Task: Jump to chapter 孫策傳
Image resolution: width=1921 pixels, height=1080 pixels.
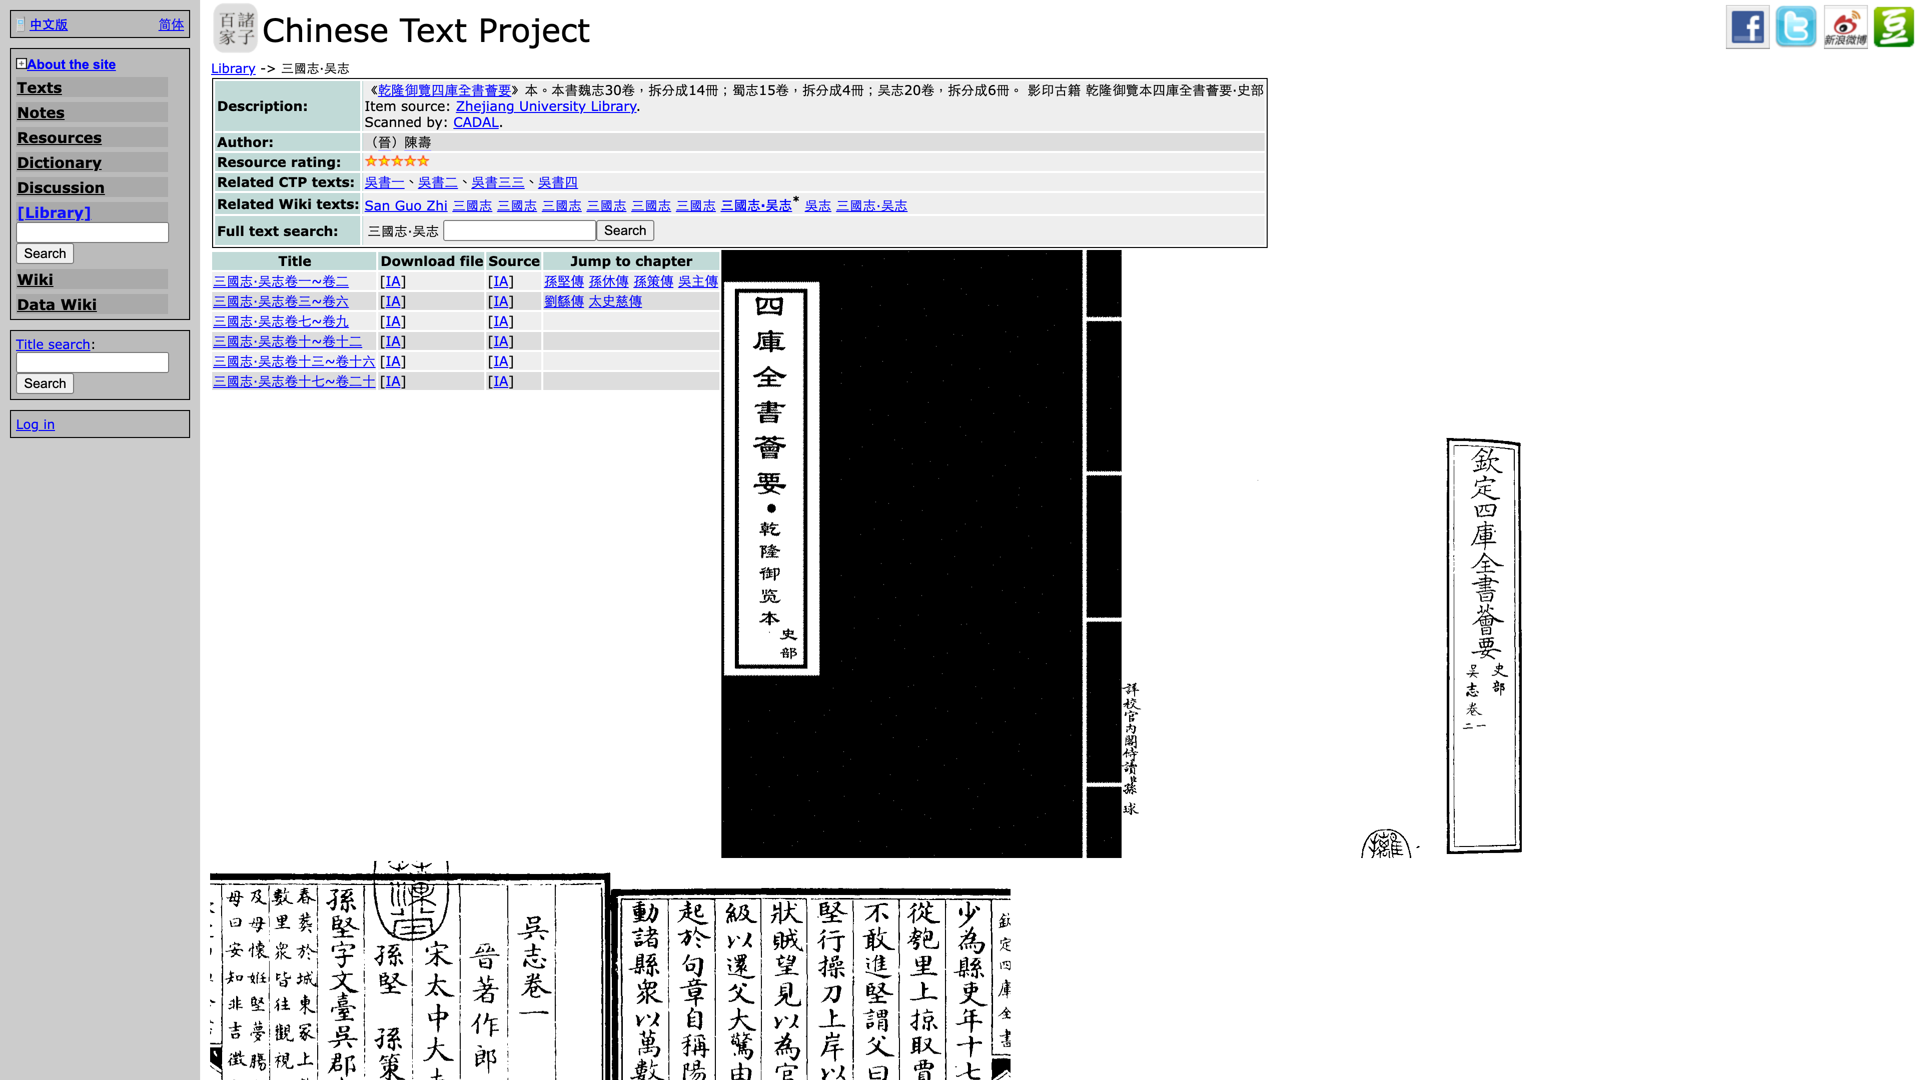Action: pyautogui.click(x=653, y=281)
